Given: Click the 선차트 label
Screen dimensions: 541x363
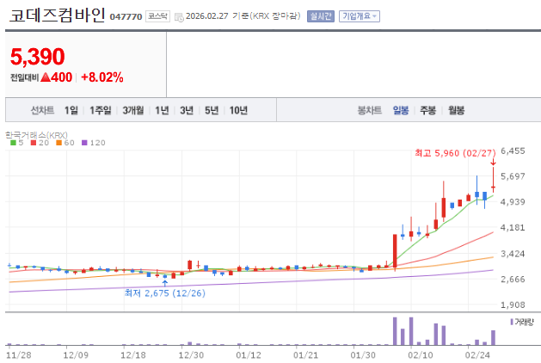Looking at the screenshot, I should click(x=42, y=110).
